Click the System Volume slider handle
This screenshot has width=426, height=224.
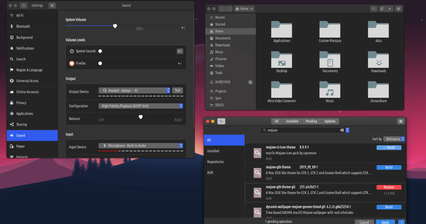point(115,26)
